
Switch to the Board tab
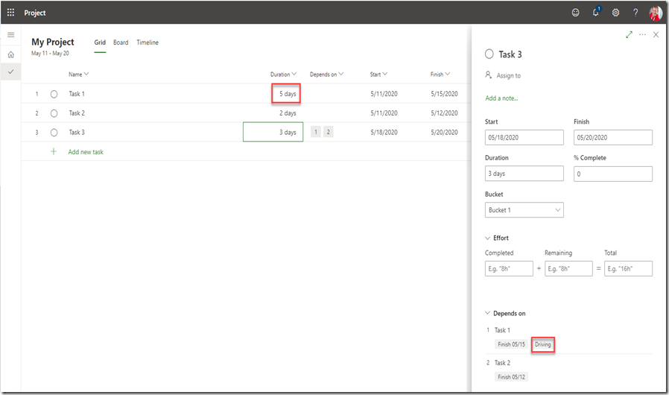121,42
